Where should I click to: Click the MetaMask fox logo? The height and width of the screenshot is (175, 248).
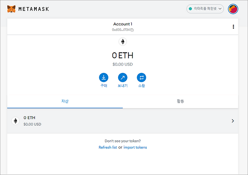pyautogui.click(x=11, y=9)
